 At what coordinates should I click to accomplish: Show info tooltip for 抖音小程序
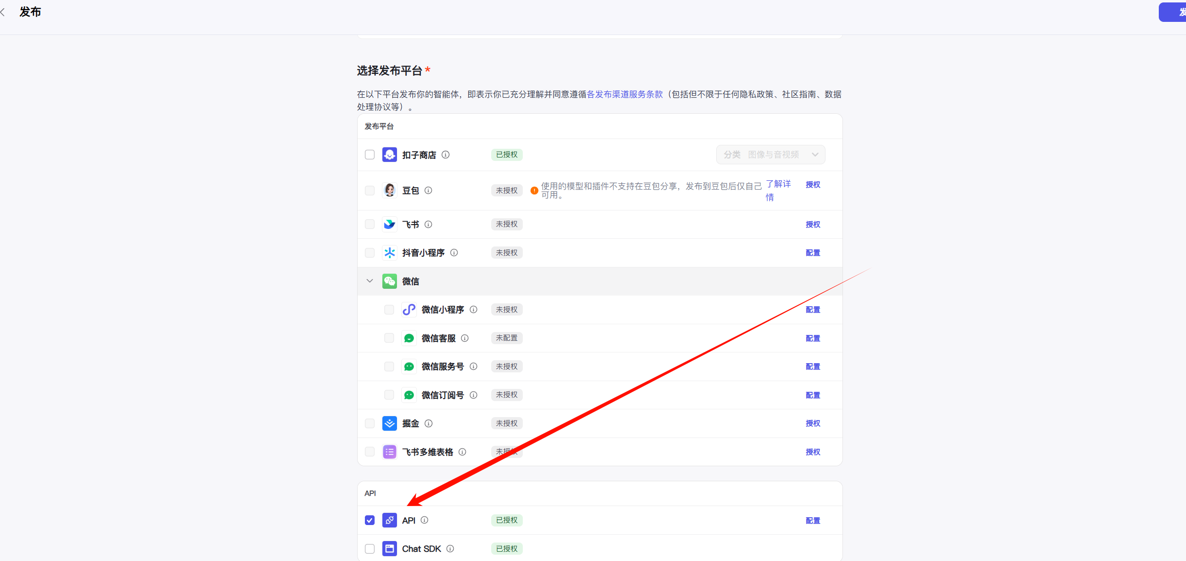(454, 253)
